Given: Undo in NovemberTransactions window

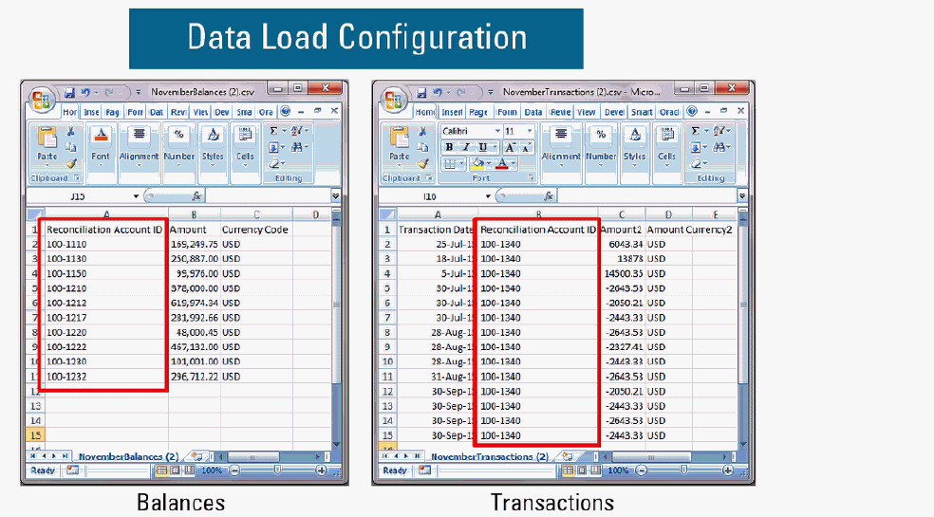Looking at the screenshot, I should coord(438,92).
